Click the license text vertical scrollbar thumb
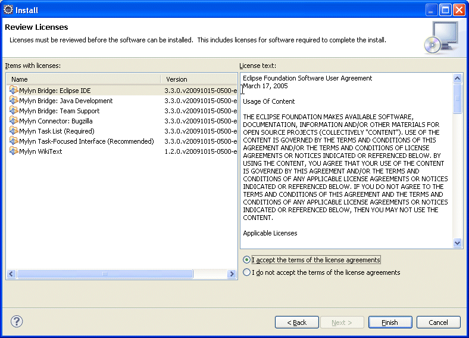 click(x=457, y=98)
